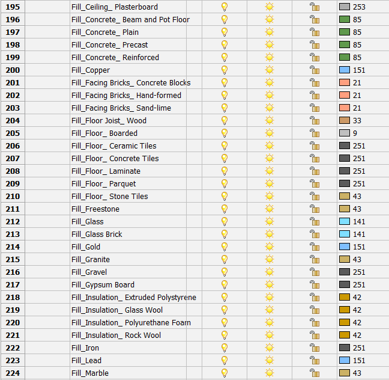Change color of Fill_Glass Brick layer
This screenshot has height=380, width=389.
pyautogui.click(x=345, y=234)
